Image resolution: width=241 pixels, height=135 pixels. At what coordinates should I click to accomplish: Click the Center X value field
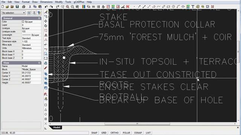(31, 73)
